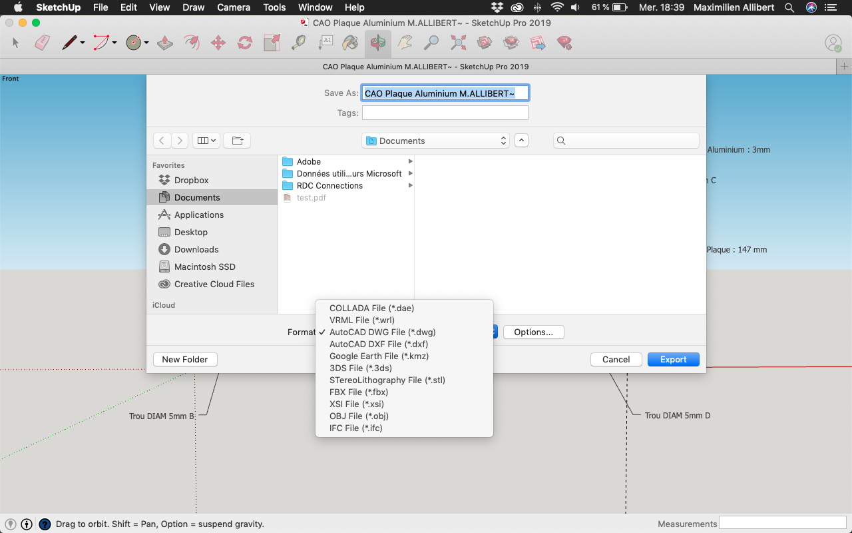Add a new tab with plus button
Screen dimensions: 852x533
(844, 67)
